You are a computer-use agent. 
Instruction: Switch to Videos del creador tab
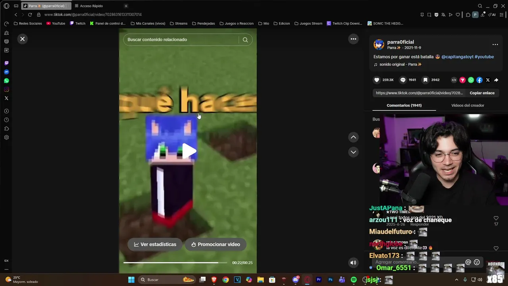tap(468, 105)
